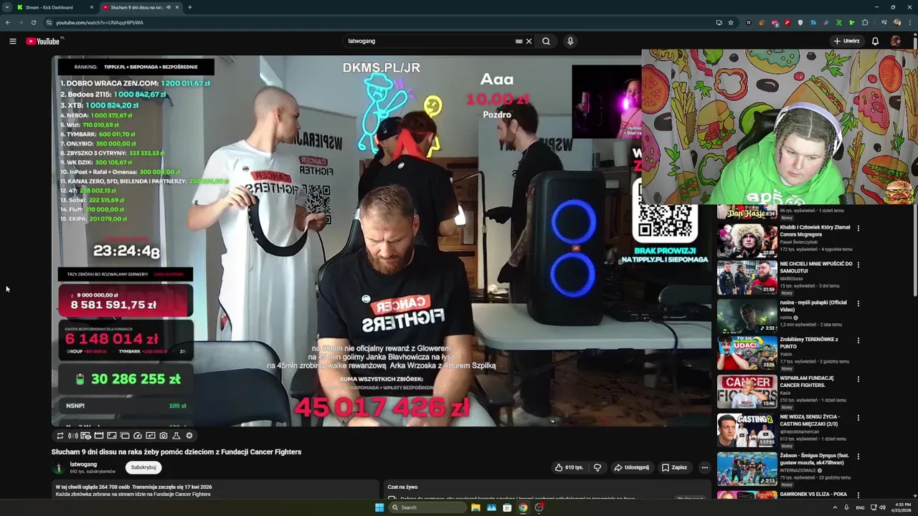Image resolution: width=918 pixels, height=516 pixels.
Task: Clear the search text with the X
Action: pyautogui.click(x=529, y=41)
